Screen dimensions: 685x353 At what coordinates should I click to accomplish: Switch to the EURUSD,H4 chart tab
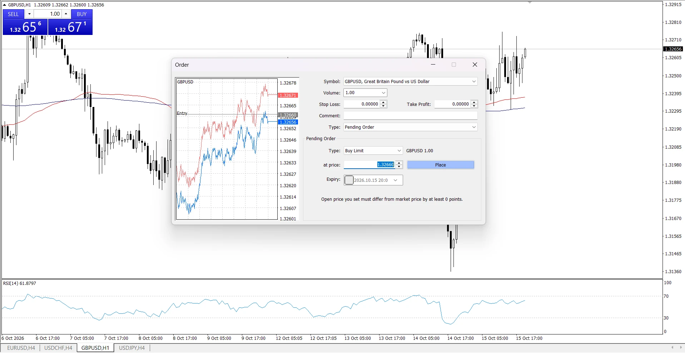tap(21, 348)
